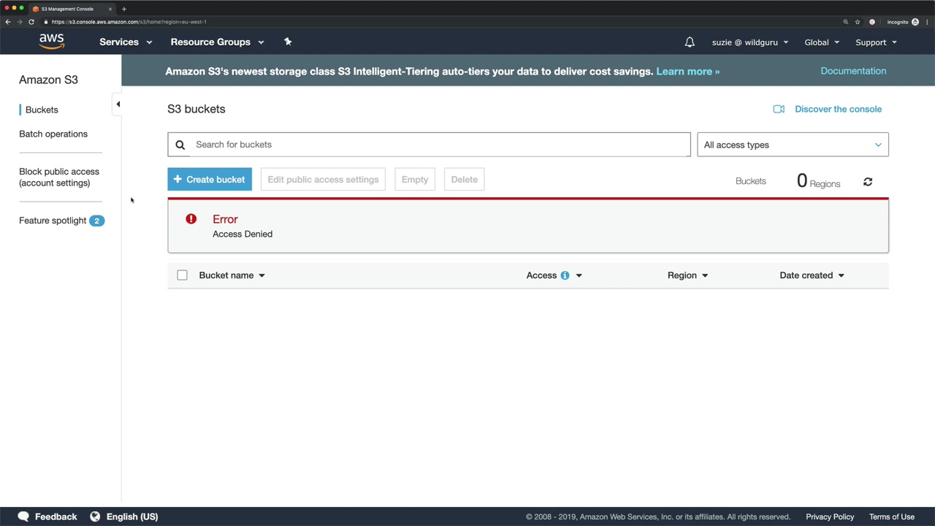Viewport: 935px width, 526px height.
Task: Click Edit public access settings button
Action: [323, 180]
